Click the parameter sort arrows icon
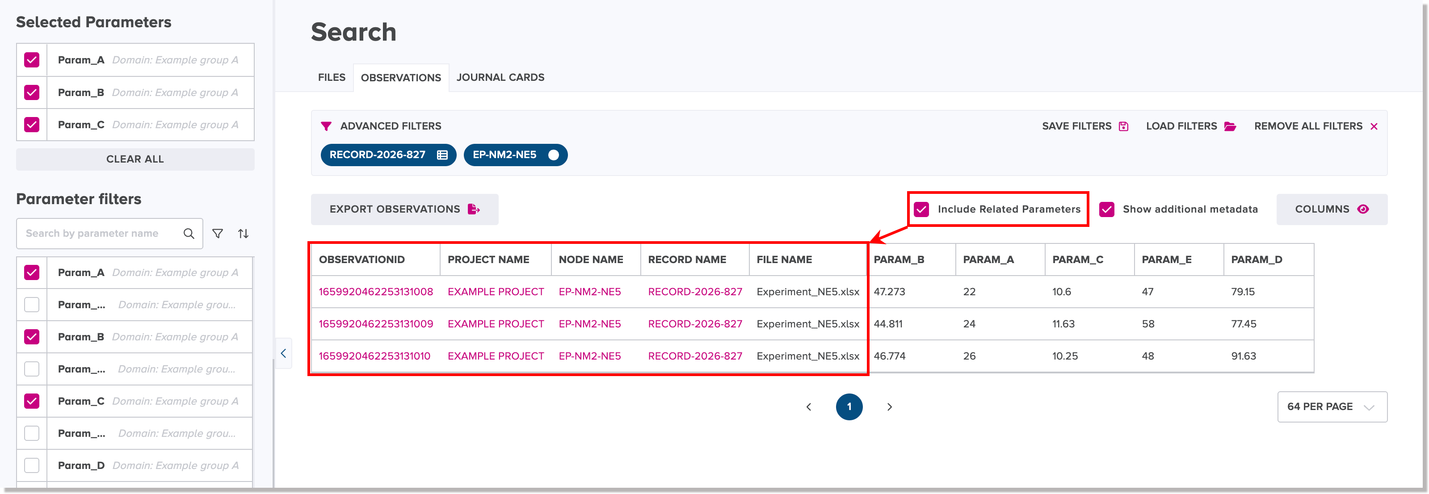 point(243,234)
